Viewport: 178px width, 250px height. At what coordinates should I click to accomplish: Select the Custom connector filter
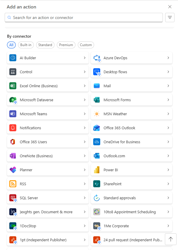[x=86, y=45]
